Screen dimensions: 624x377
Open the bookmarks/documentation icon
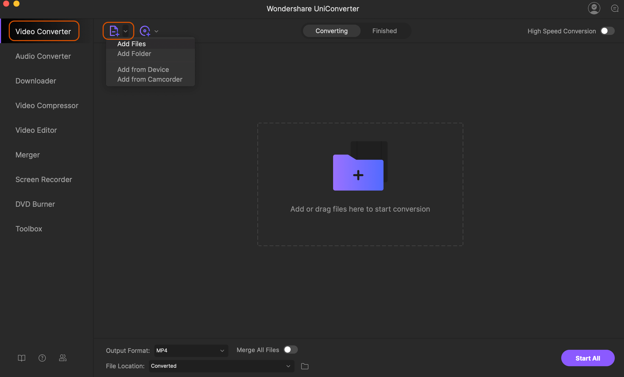pos(21,358)
